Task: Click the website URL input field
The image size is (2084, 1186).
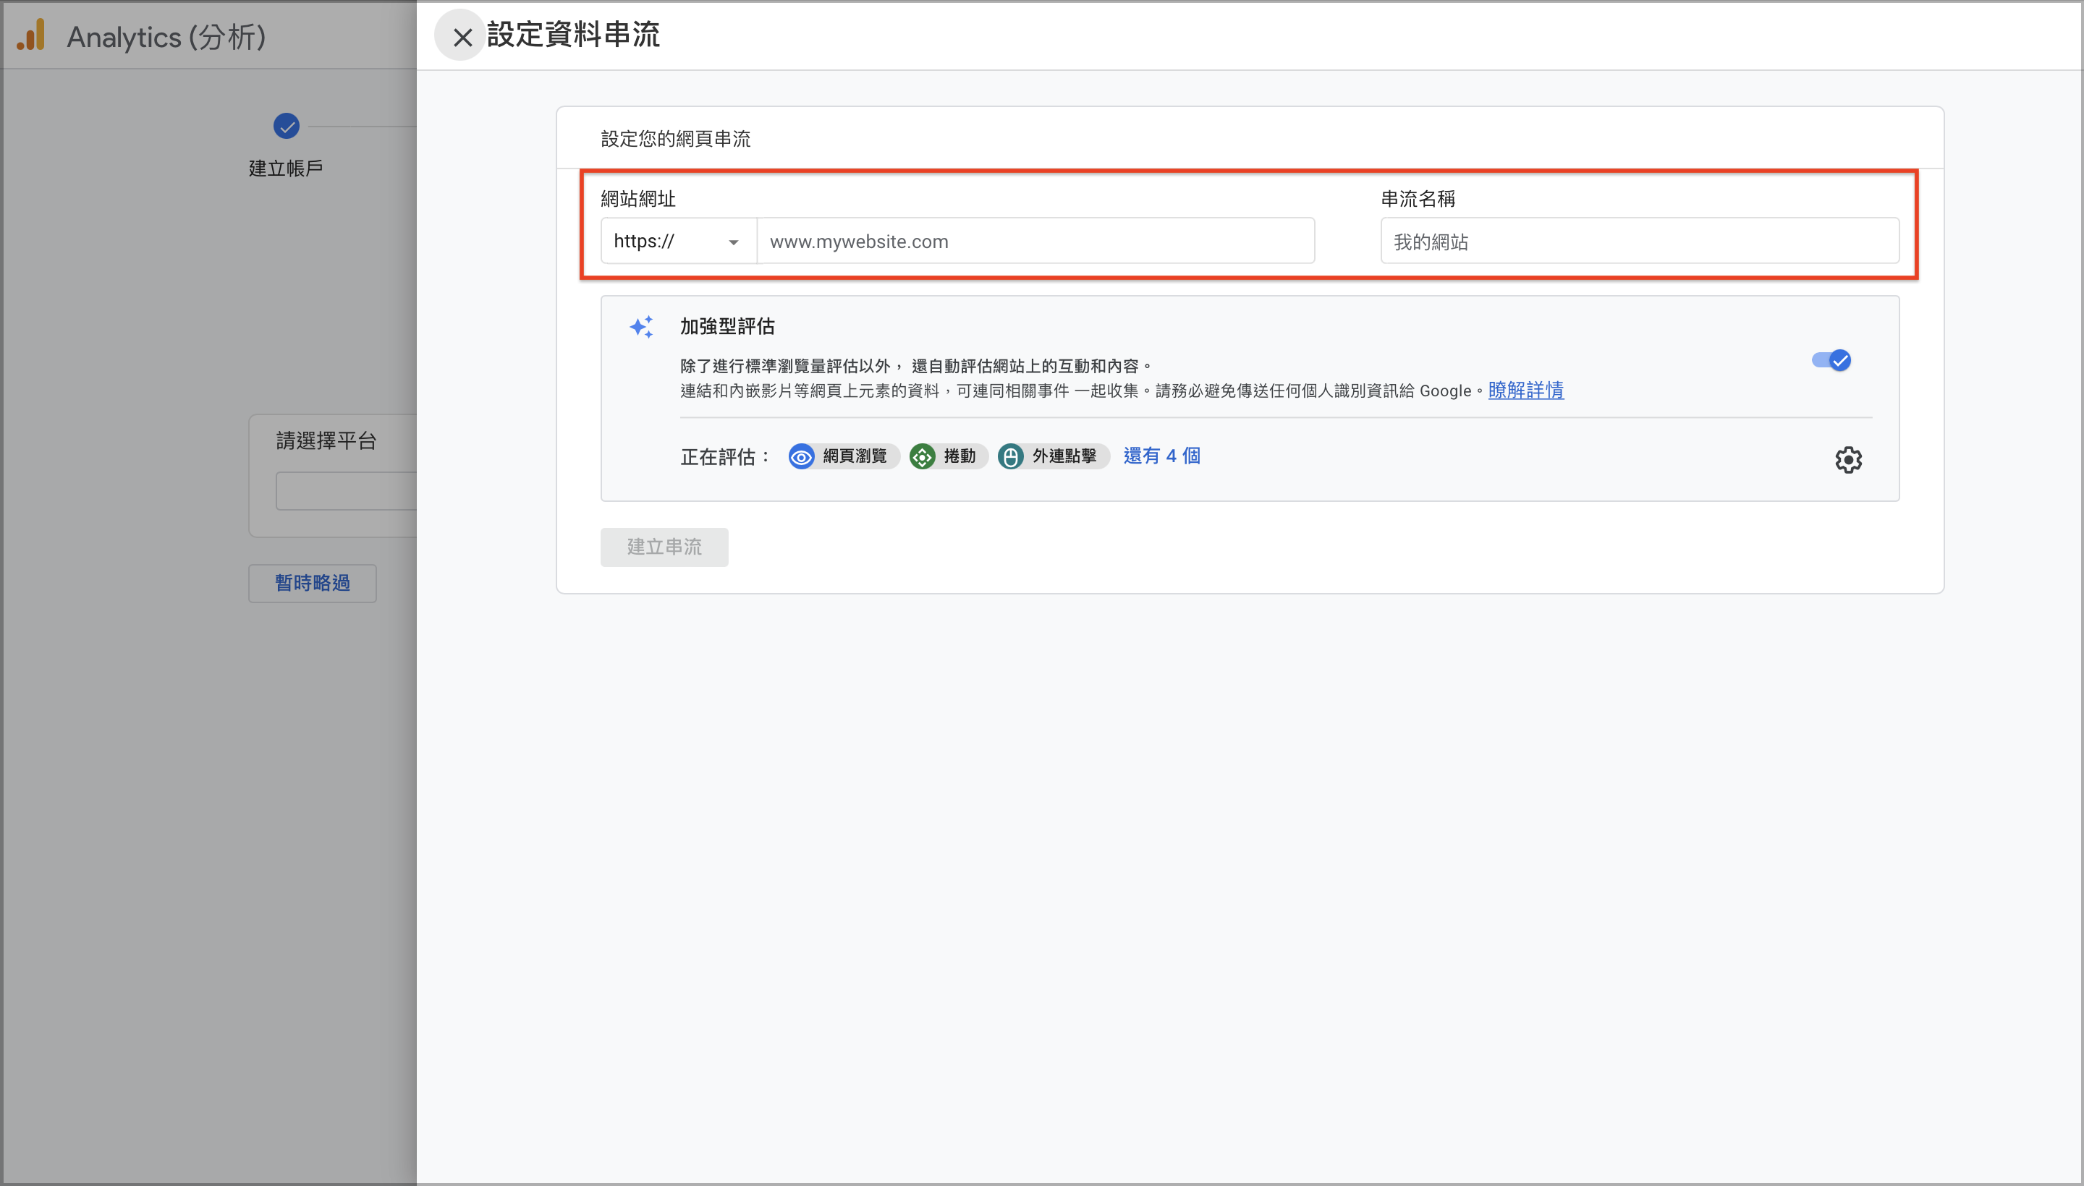Action: 1035,241
